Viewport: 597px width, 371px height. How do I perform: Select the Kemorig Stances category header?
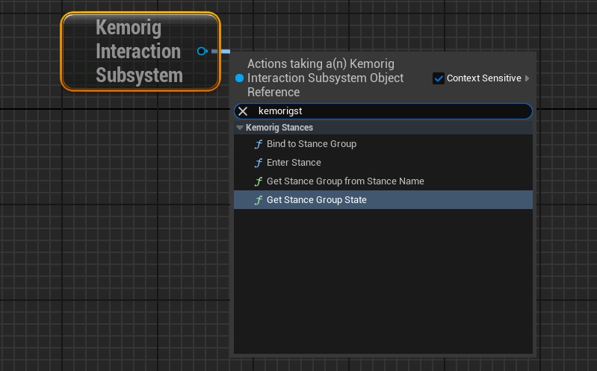point(279,128)
